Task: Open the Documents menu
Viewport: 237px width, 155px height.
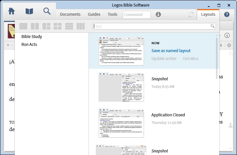Action: 70,14
